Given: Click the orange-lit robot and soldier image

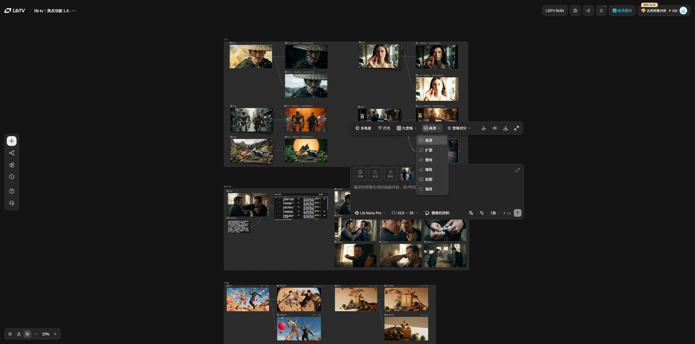Looking at the screenshot, I should (x=306, y=120).
